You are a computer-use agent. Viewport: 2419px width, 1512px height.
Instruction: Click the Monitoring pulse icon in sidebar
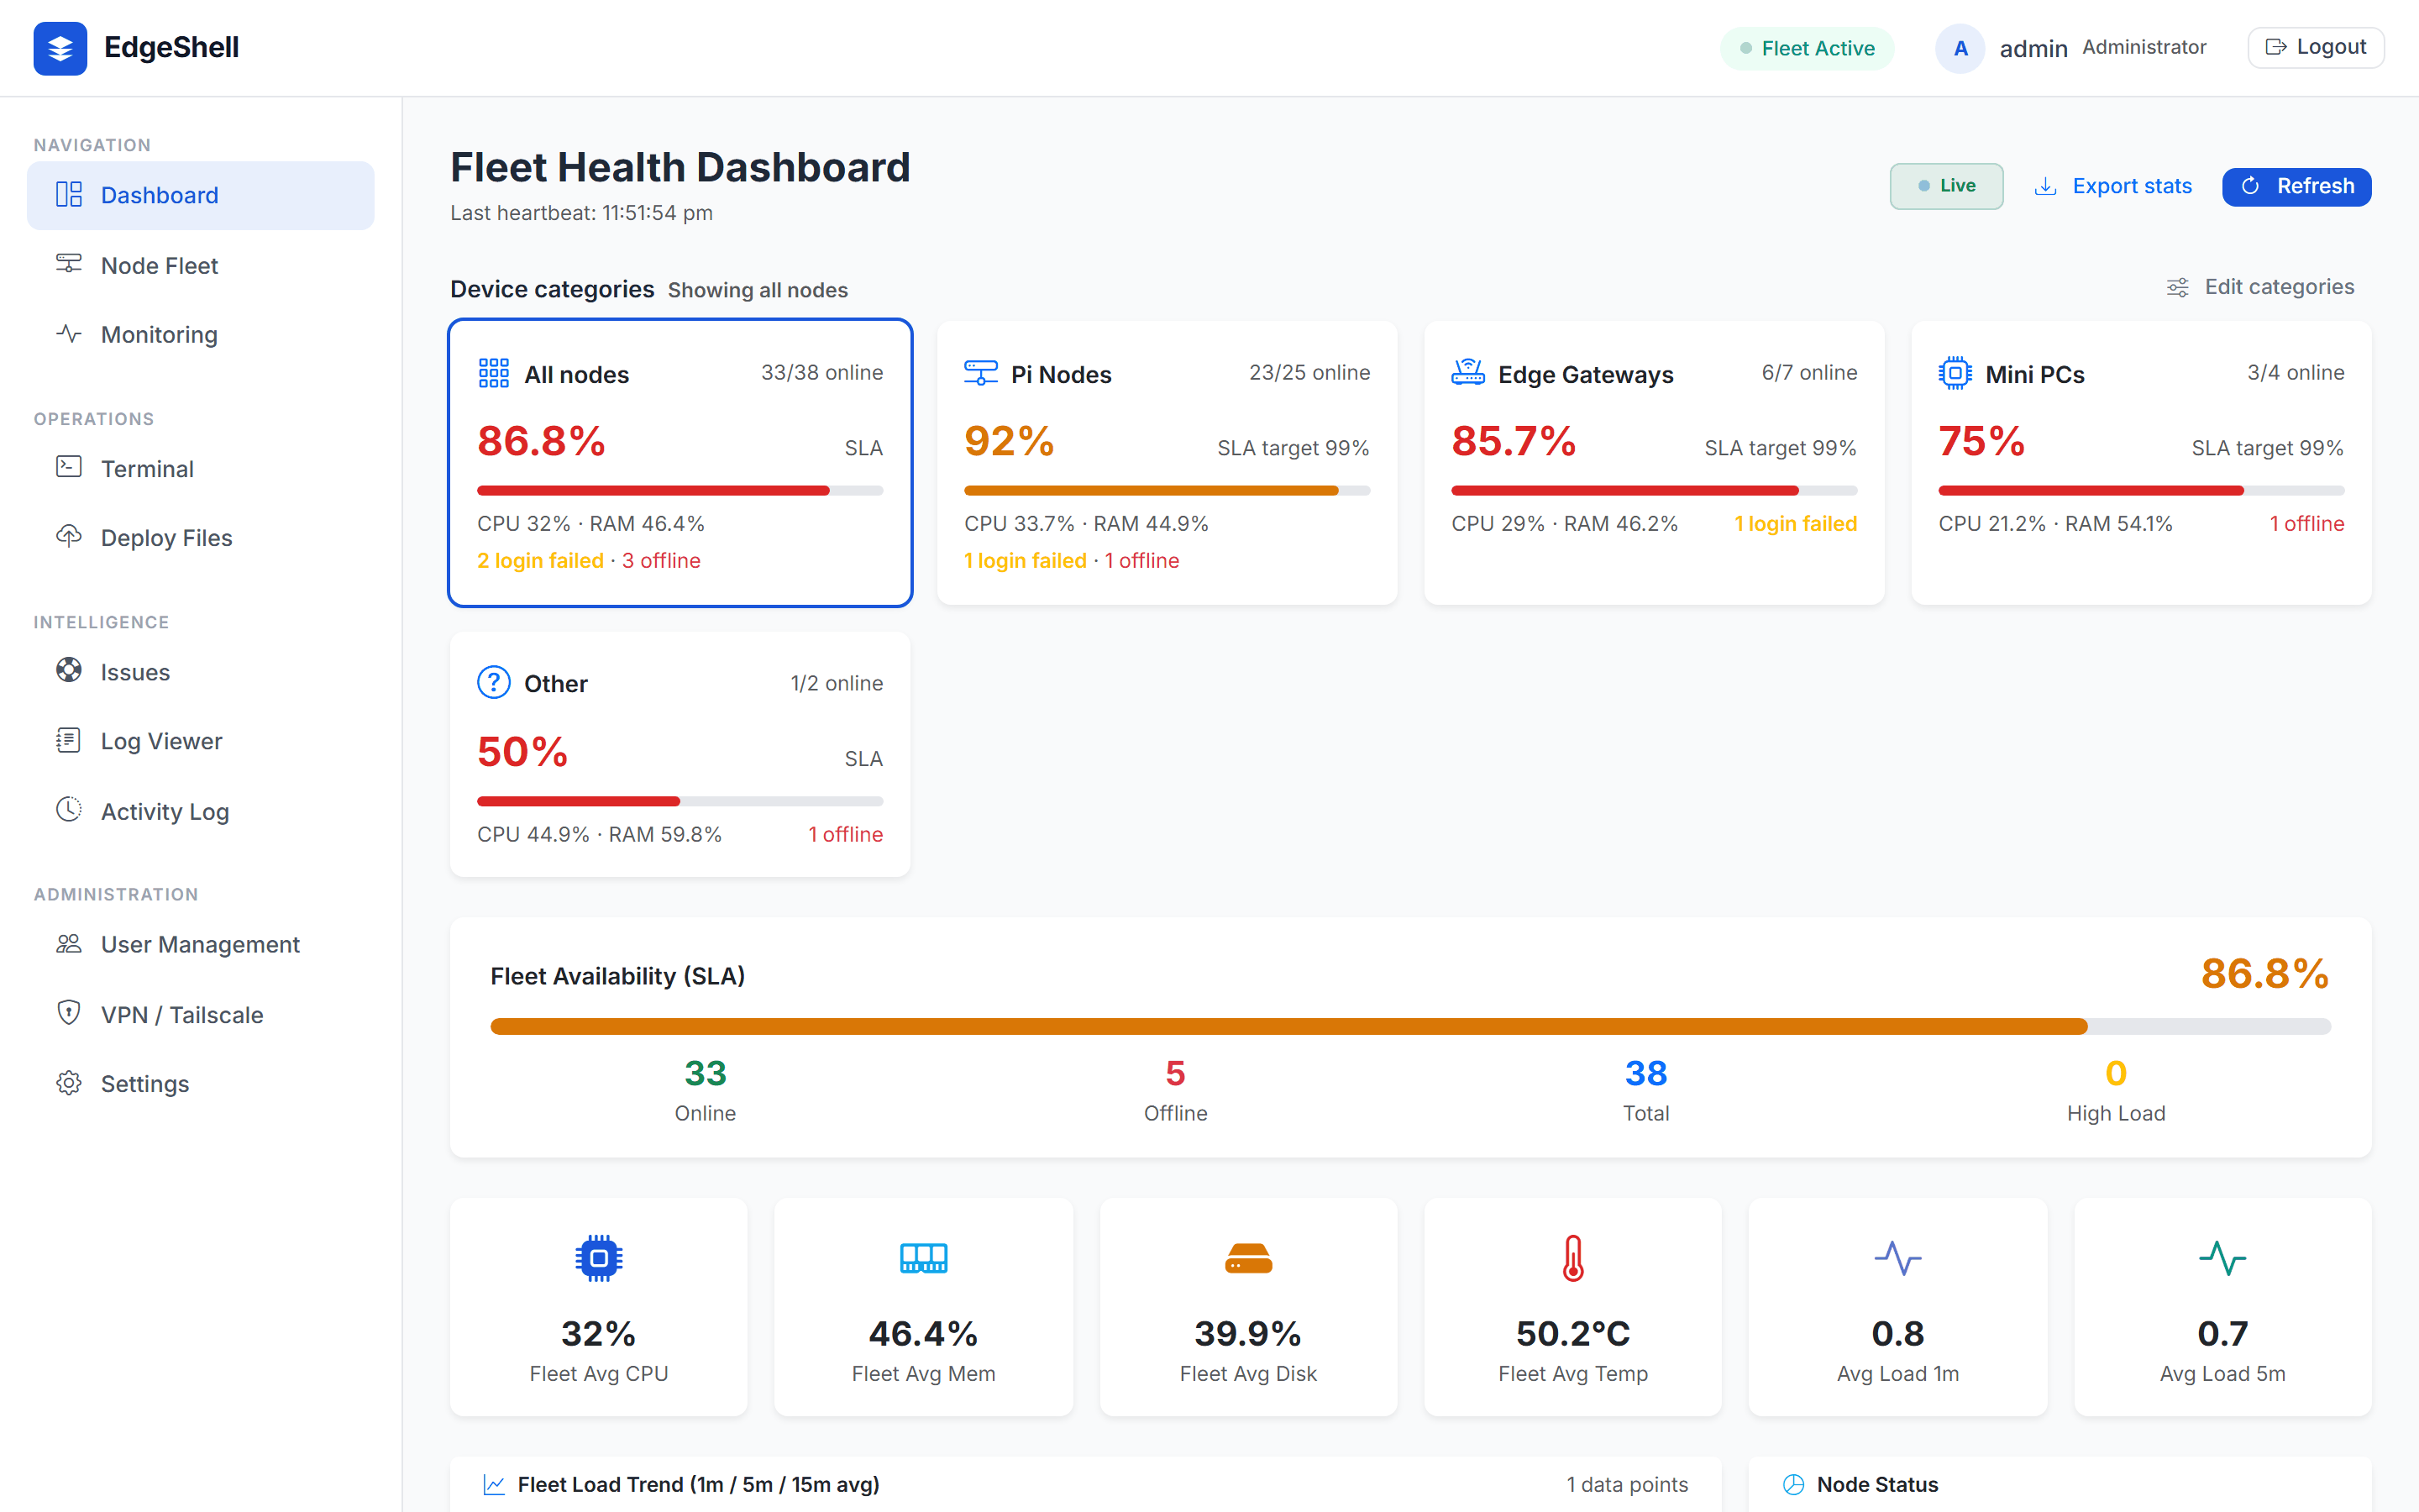(x=69, y=334)
